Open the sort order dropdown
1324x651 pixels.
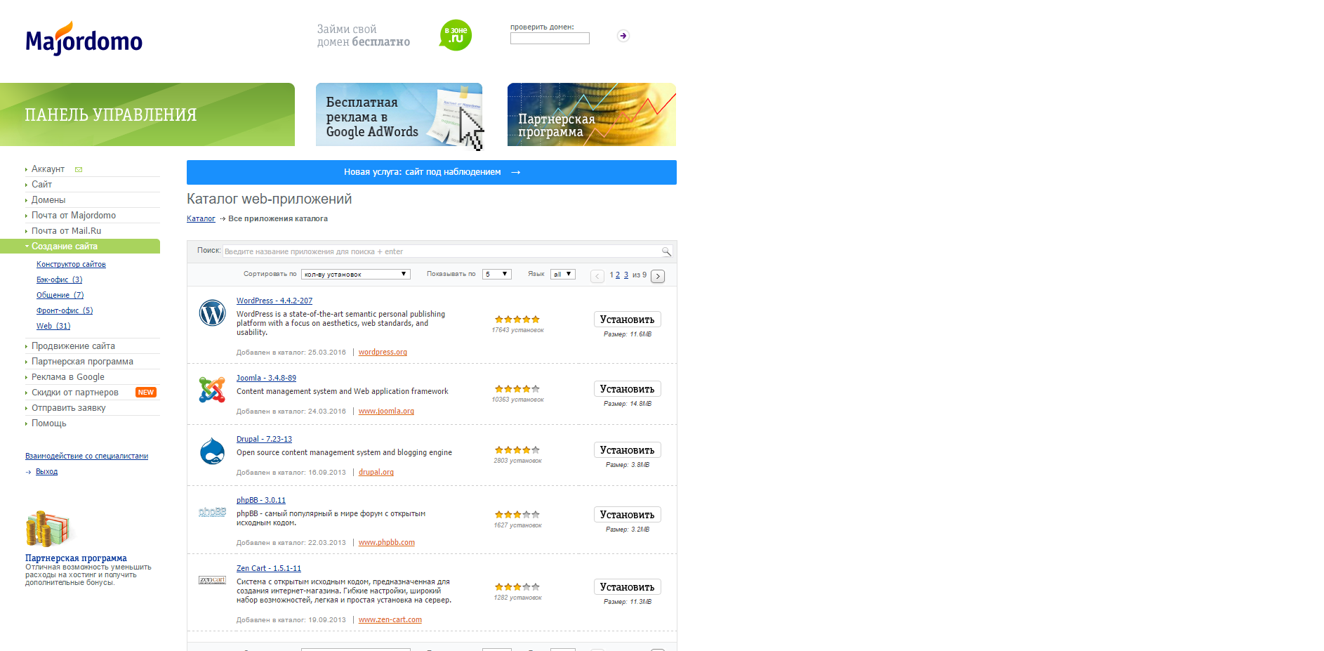(x=356, y=275)
